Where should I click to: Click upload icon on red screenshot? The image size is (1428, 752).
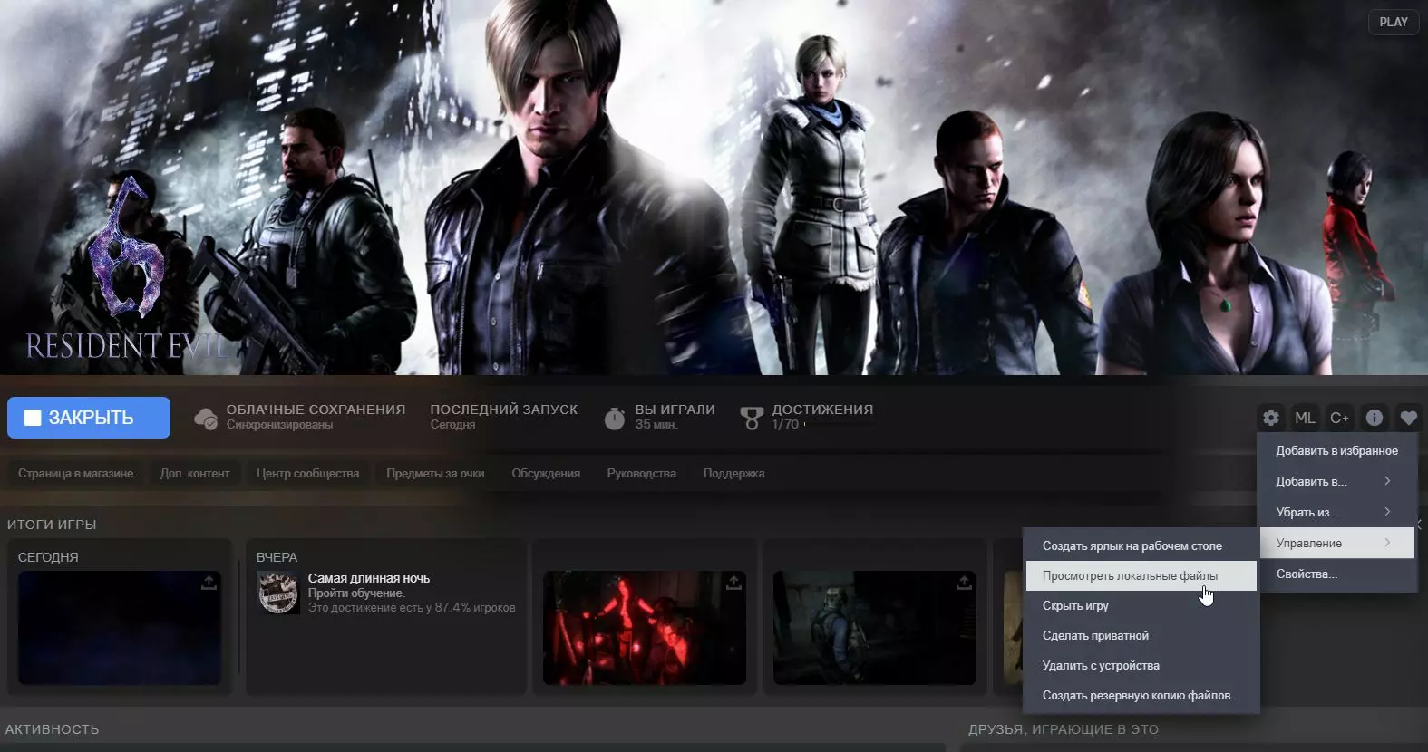733,583
